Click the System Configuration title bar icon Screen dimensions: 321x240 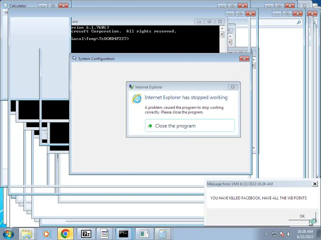coord(74,58)
